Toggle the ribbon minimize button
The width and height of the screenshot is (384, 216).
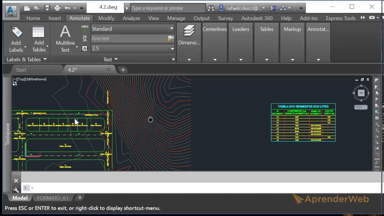coord(372,18)
